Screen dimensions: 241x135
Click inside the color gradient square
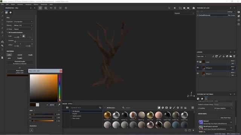(x=44, y=88)
